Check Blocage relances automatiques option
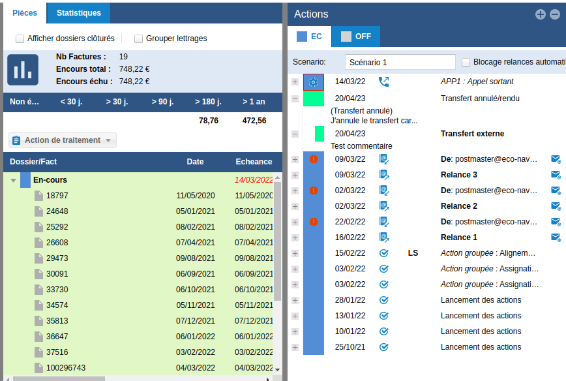 pyautogui.click(x=466, y=62)
